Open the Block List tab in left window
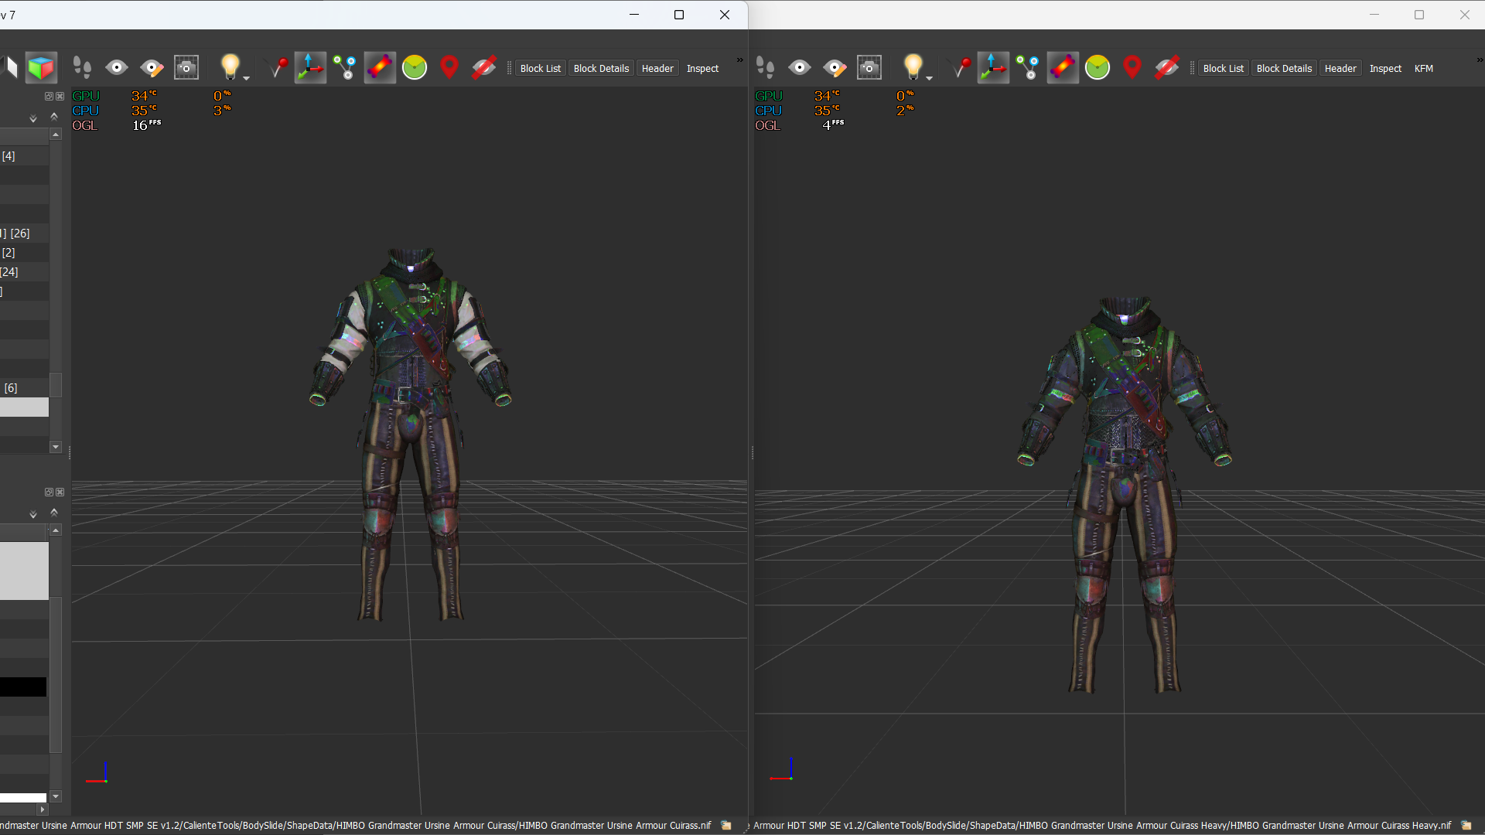This screenshot has width=1485, height=835. point(540,68)
